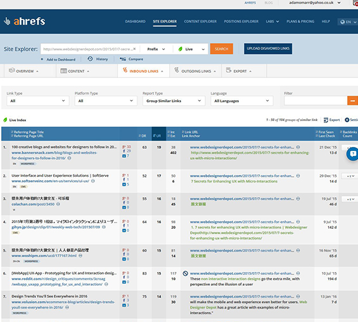
Task: Open the All Languages dropdown
Action: pyautogui.click(x=242, y=101)
